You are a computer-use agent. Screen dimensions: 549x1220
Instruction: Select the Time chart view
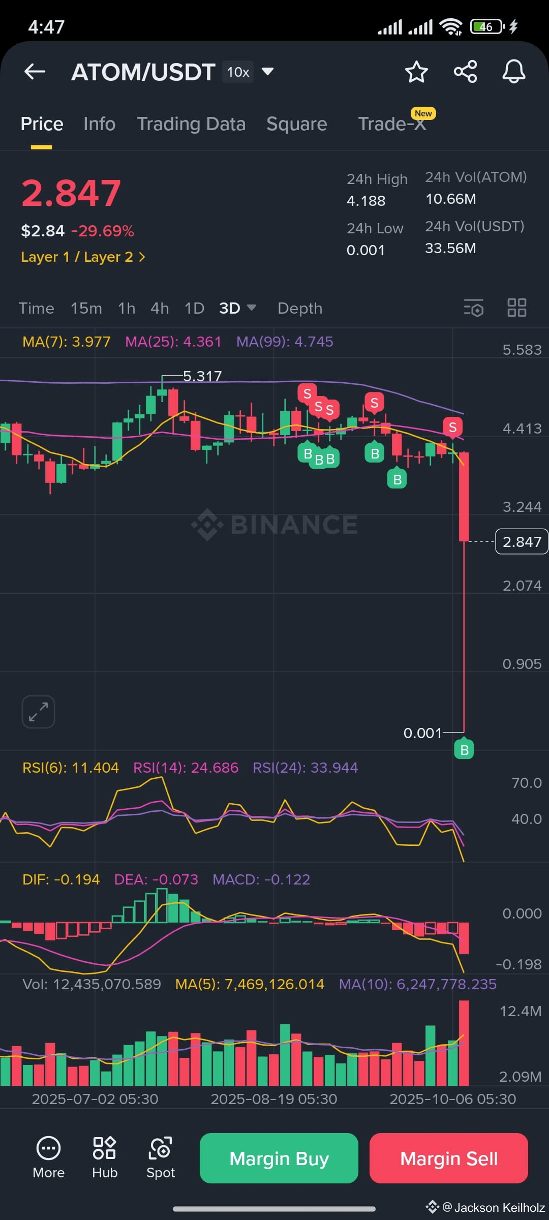(x=37, y=308)
